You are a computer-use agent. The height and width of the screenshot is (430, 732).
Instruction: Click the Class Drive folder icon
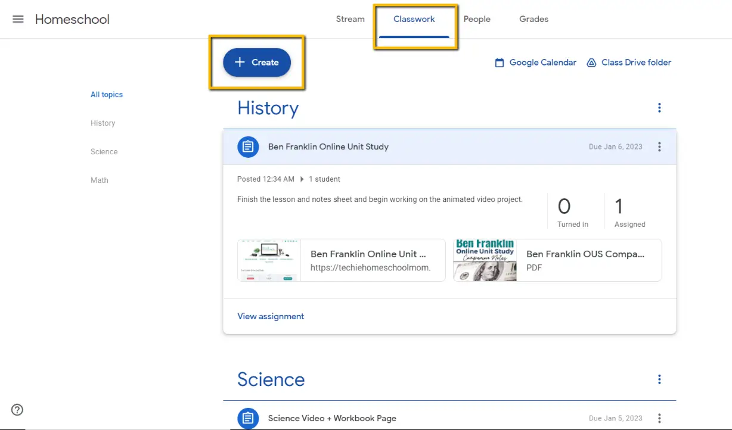point(591,63)
